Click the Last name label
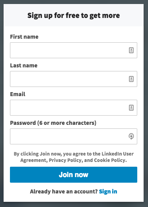148x207 pixels. point(24,65)
